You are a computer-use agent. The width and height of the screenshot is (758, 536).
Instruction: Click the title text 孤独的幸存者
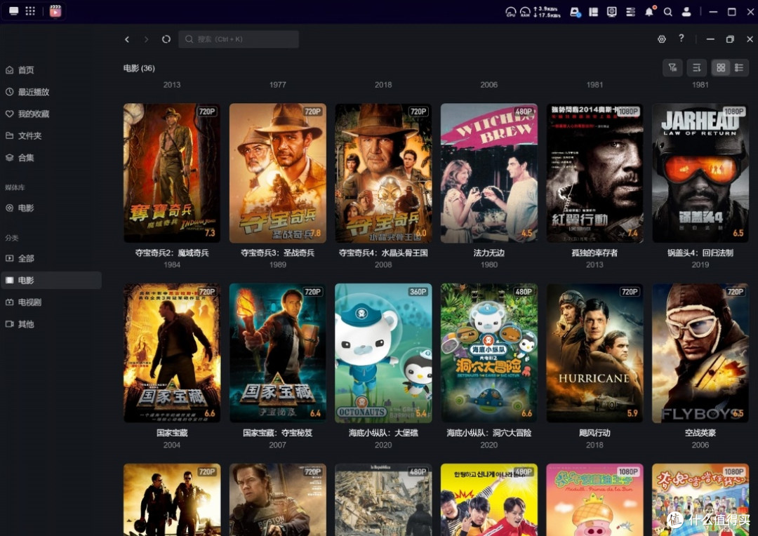pos(594,253)
